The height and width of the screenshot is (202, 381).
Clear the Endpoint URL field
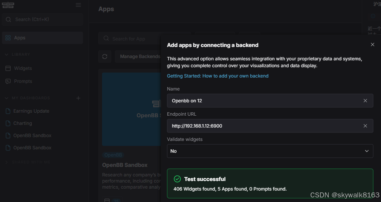tap(365, 126)
